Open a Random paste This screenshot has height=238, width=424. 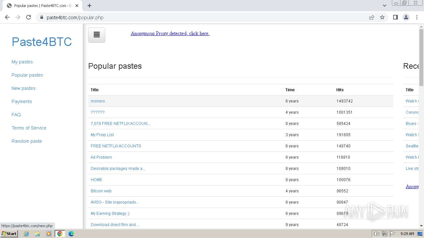pyautogui.click(x=27, y=141)
